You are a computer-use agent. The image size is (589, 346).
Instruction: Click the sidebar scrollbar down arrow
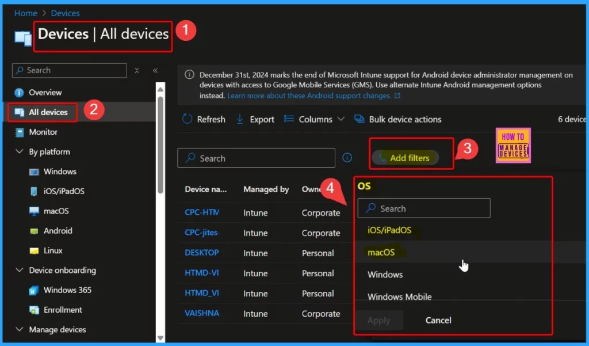coord(160,338)
